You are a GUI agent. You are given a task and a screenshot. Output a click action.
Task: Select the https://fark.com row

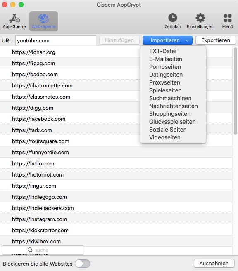pyautogui.click(x=116, y=130)
